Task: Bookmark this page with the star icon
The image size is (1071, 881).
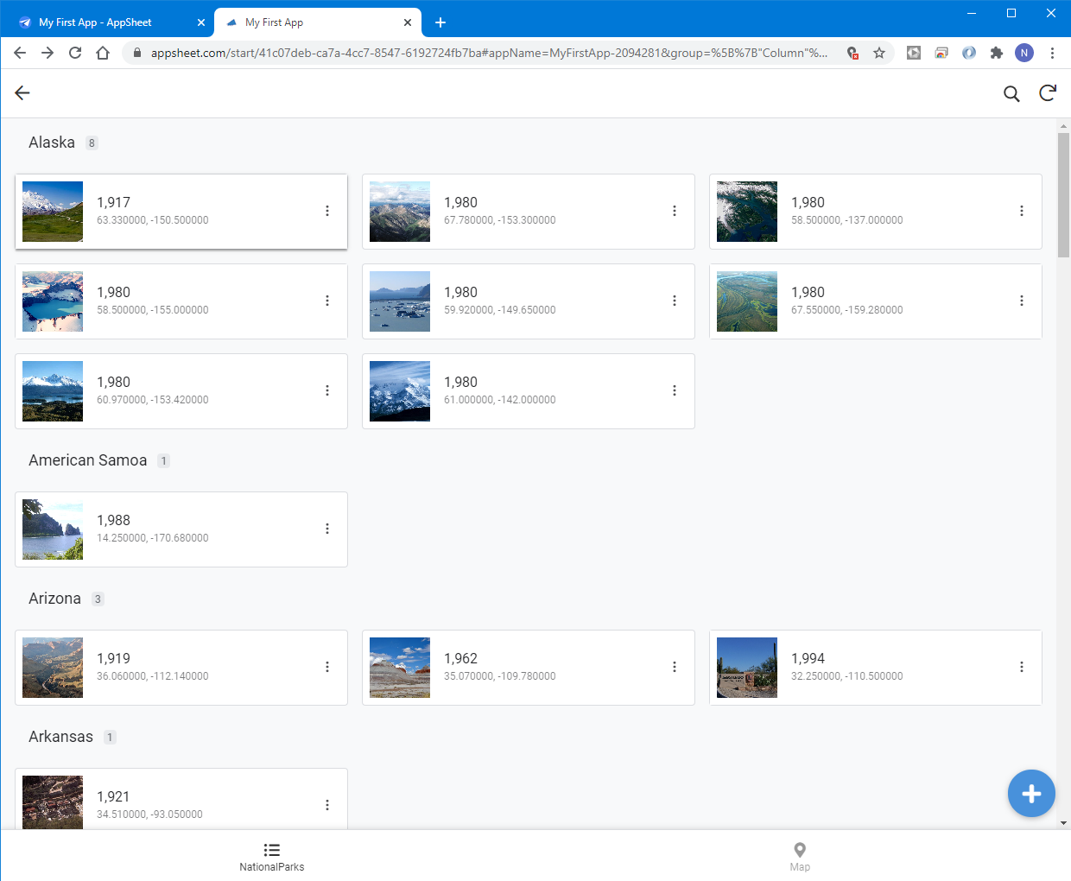Action: pyautogui.click(x=879, y=53)
